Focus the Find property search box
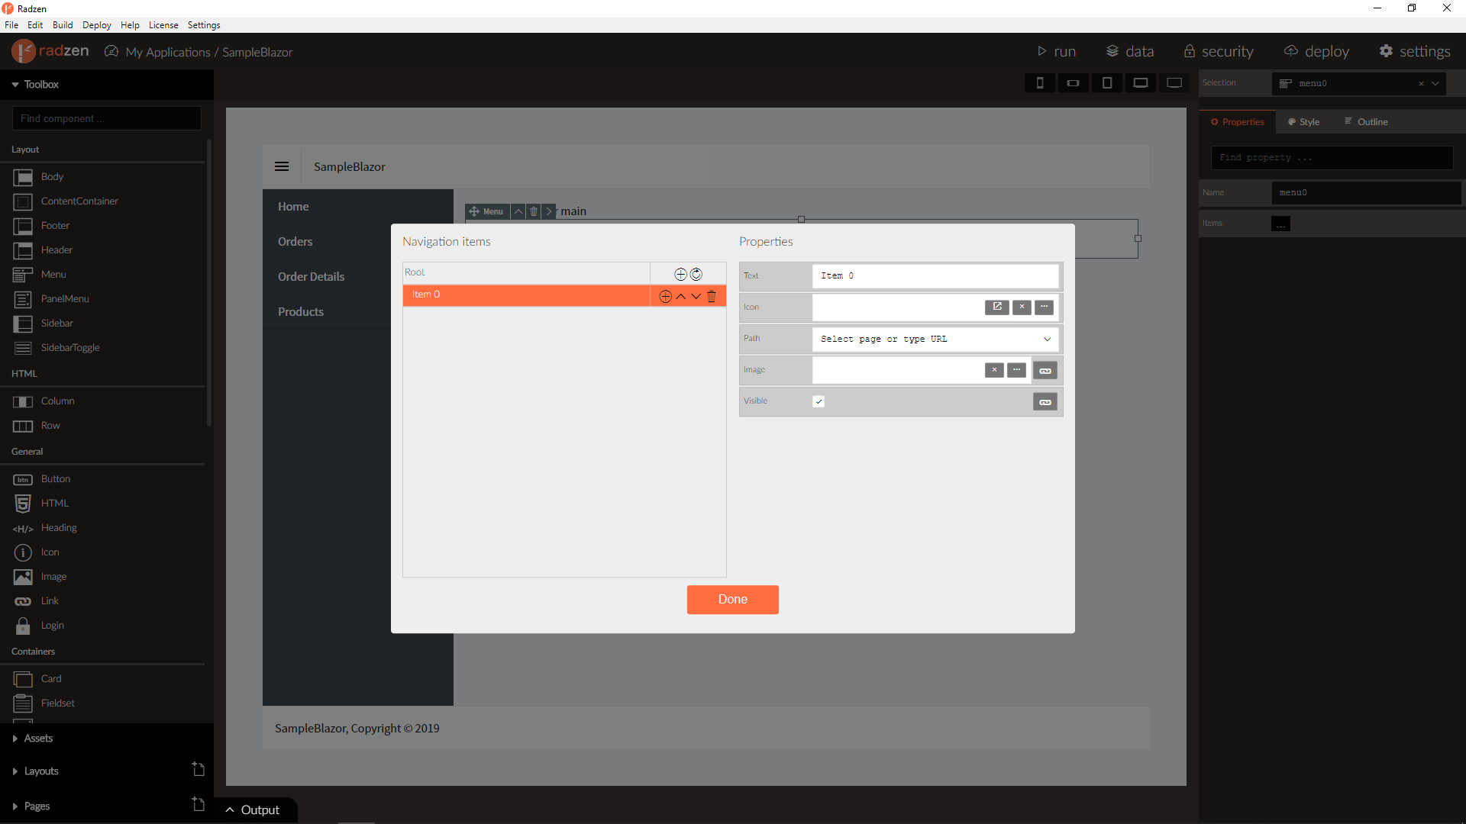Screen dimensions: 1466x824 [x=1332, y=158]
